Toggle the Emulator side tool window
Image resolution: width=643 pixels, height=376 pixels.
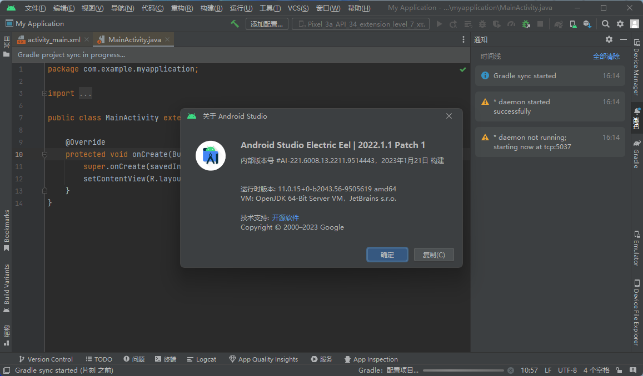636,248
